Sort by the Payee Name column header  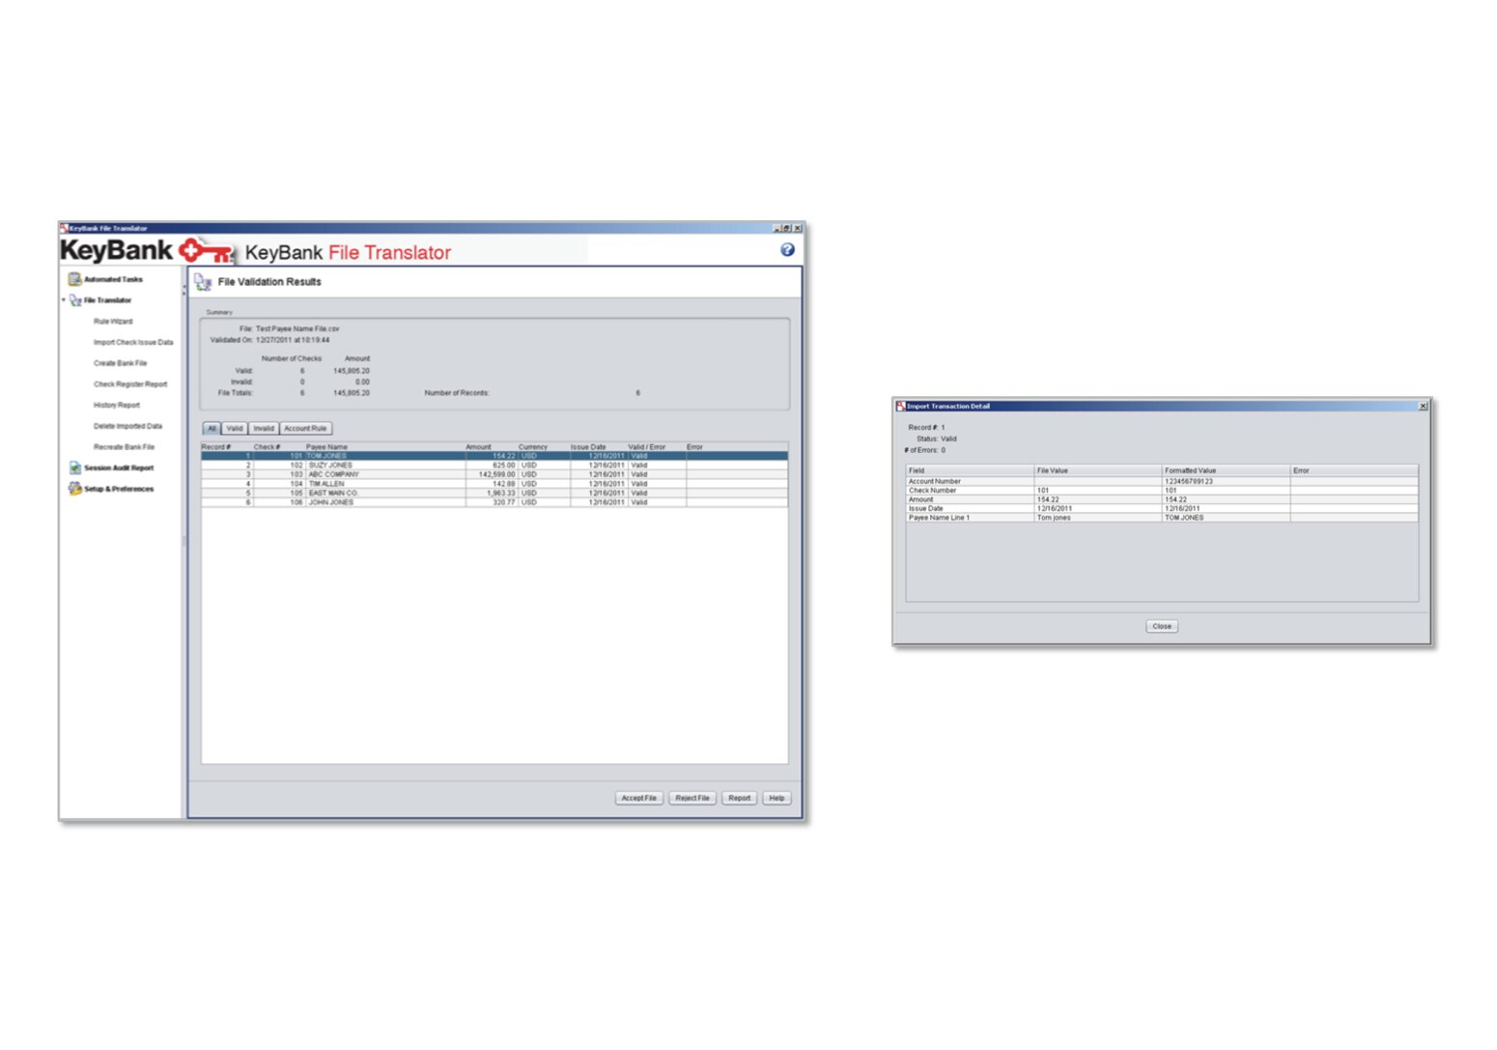pyautogui.click(x=385, y=447)
